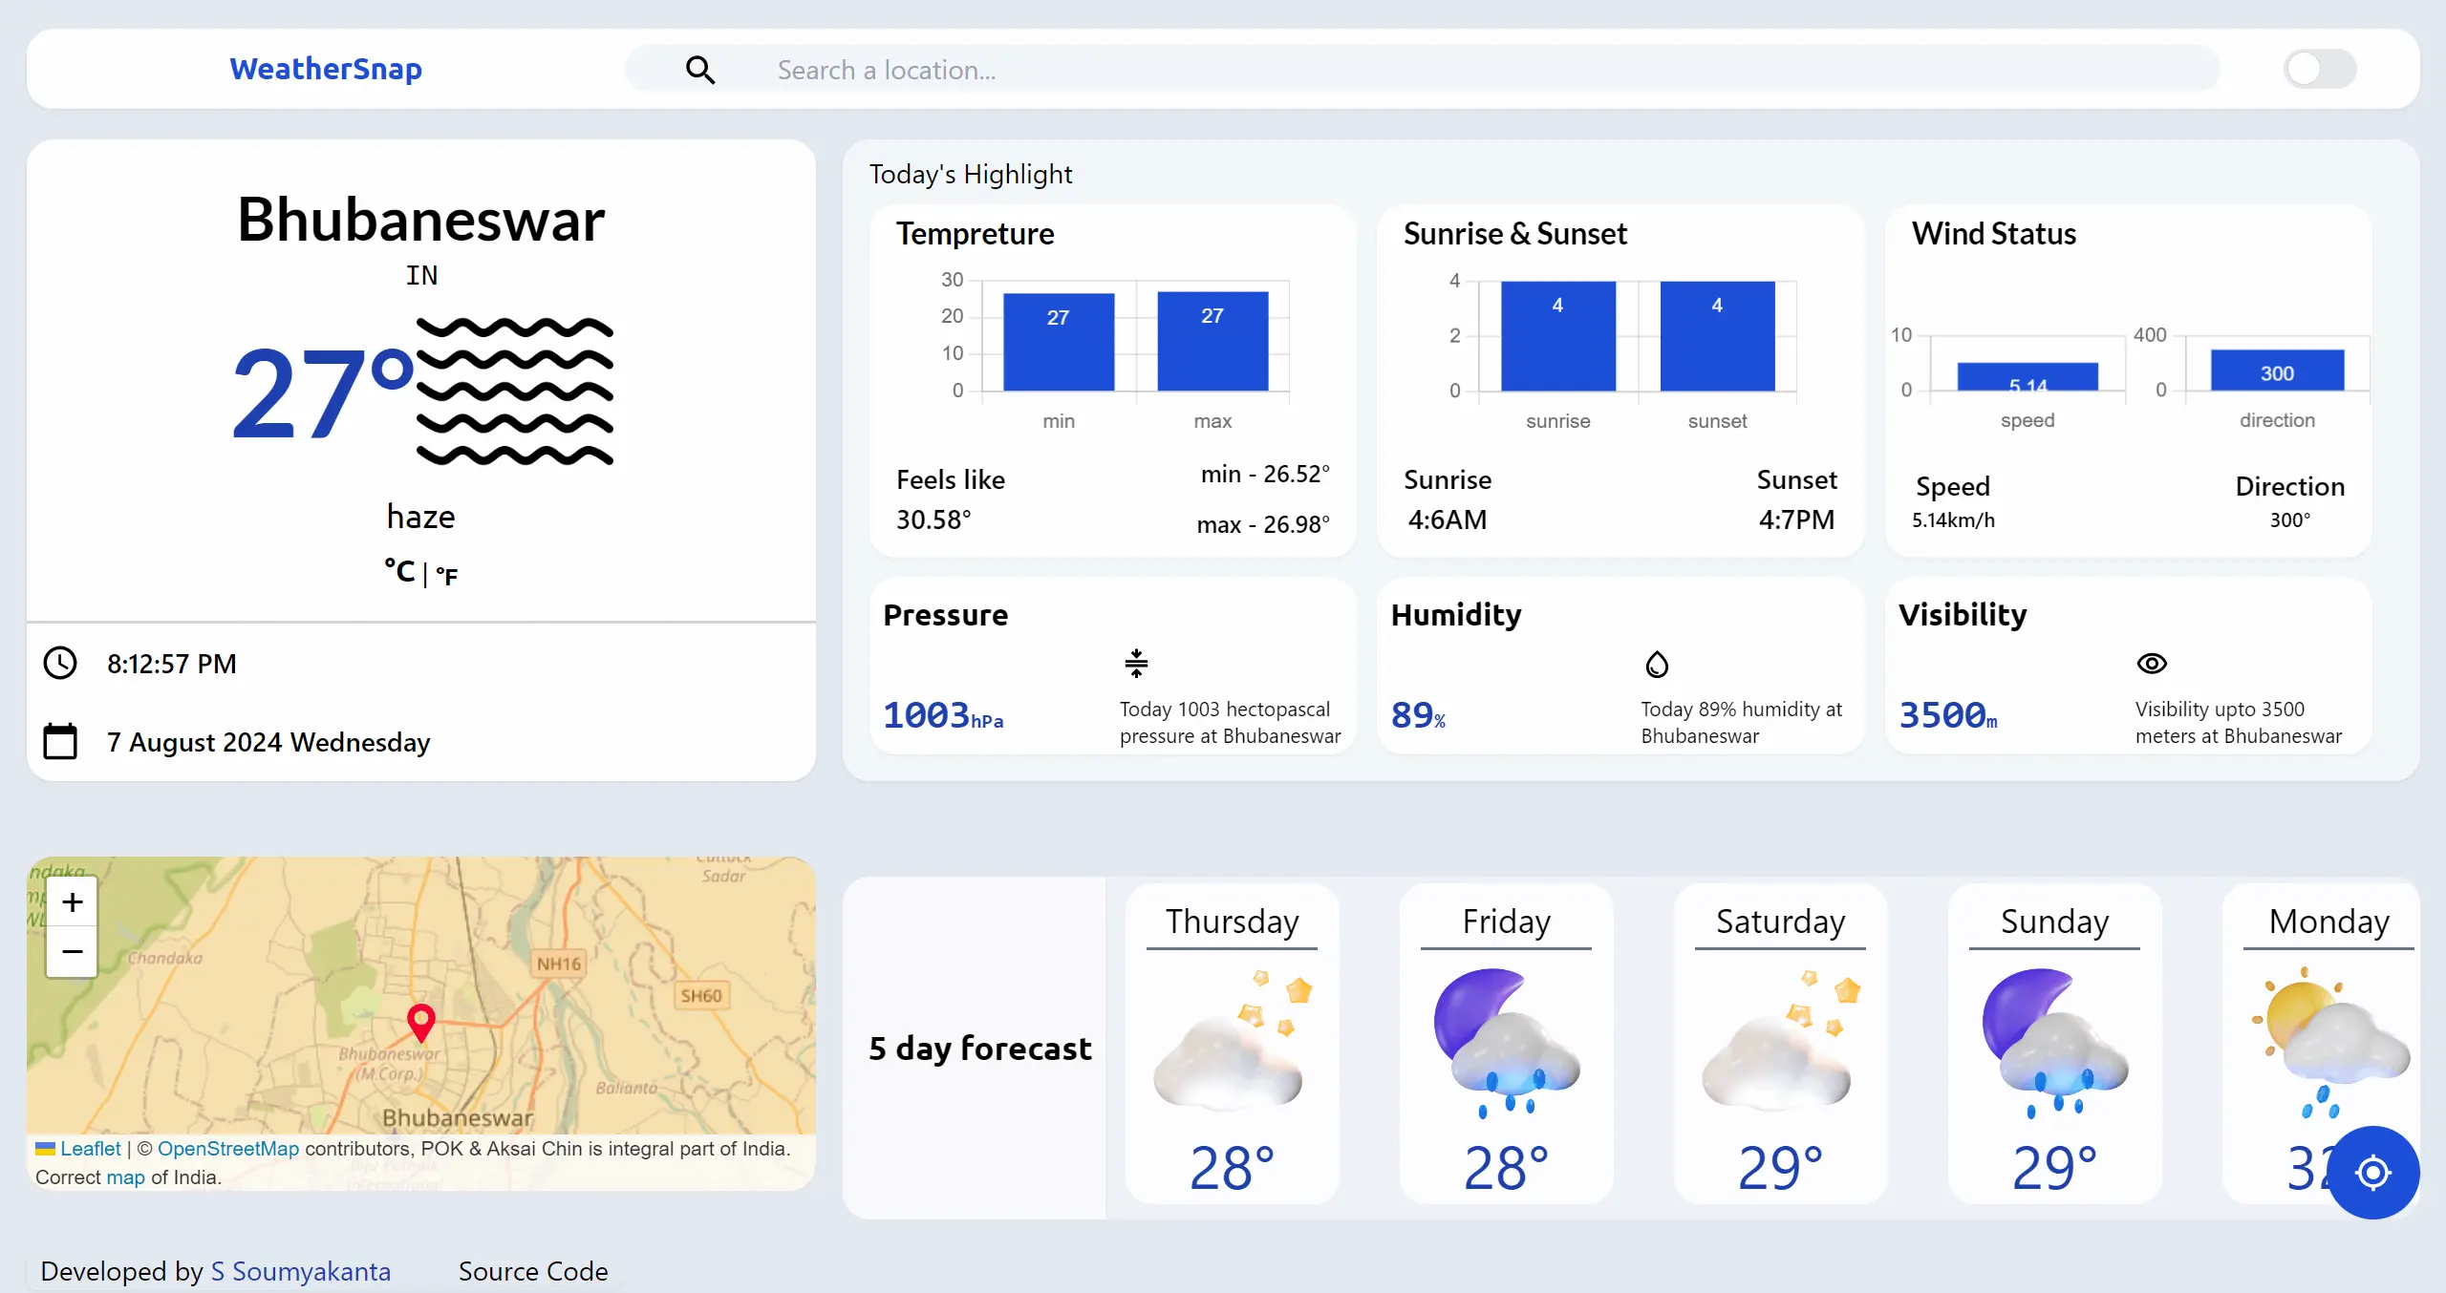Open the OpenStreetMap link

[228, 1149]
